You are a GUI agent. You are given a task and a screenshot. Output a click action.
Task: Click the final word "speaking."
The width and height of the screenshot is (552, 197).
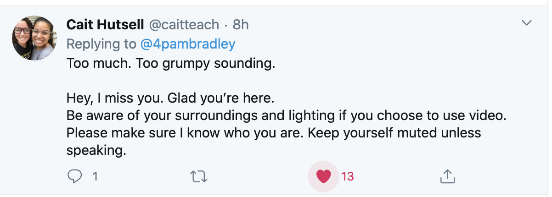coord(96,150)
